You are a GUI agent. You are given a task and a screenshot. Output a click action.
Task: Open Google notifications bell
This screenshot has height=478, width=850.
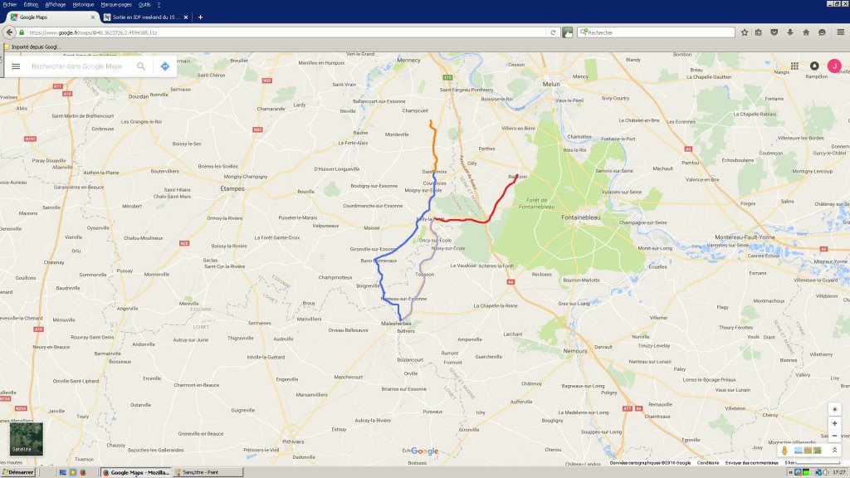click(814, 66)
